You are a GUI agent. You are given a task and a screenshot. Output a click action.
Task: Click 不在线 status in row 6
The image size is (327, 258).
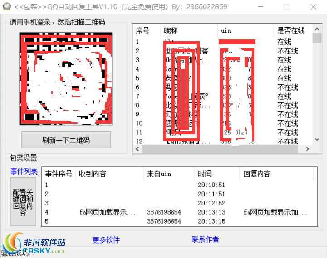[x=288, y=87]
